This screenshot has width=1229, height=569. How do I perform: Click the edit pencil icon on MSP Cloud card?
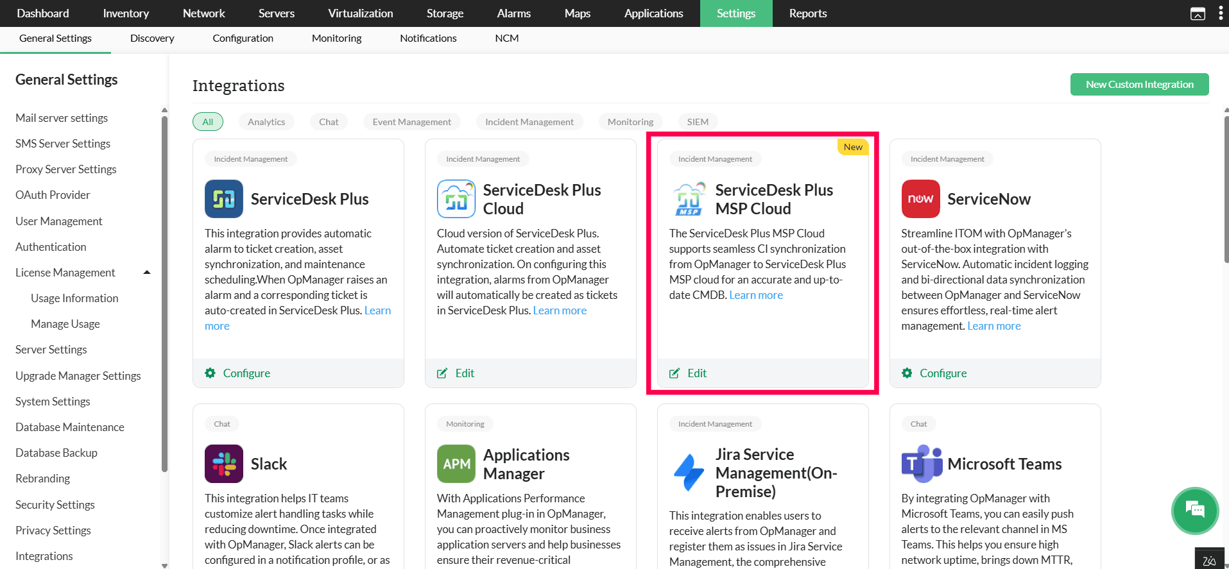pyautogui.click(x=675, y=373)
